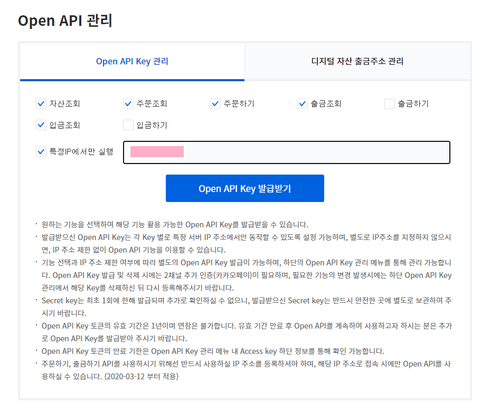The image size is (490, 413).
Task: Click the note mentioning 2020-03-12 부터 적용
Action: [247, 370]
